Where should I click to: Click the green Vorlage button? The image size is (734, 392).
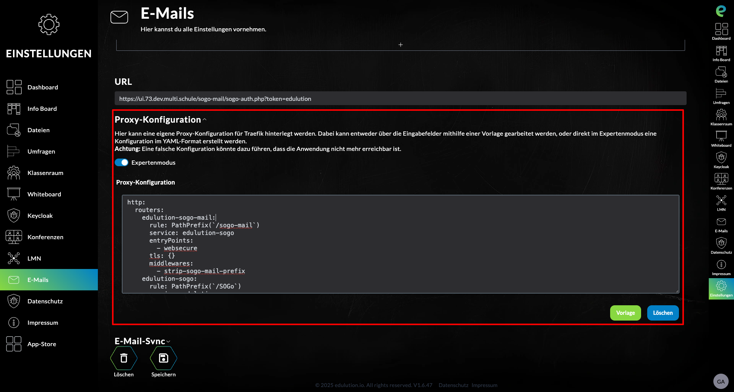pos(625,313)
